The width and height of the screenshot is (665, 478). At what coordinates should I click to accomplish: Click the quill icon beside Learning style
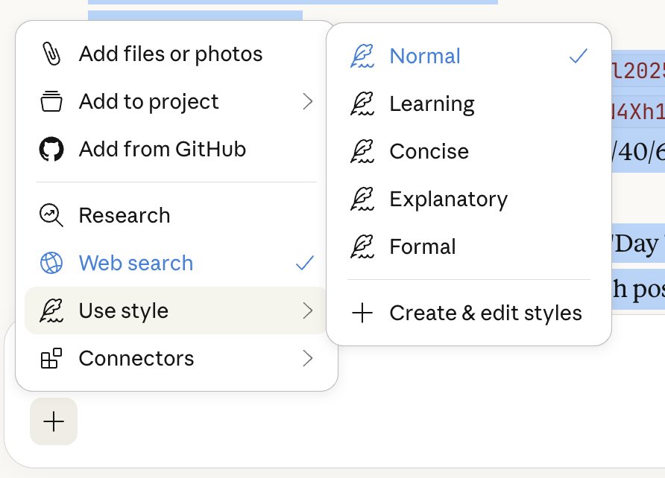pos(362,103)
